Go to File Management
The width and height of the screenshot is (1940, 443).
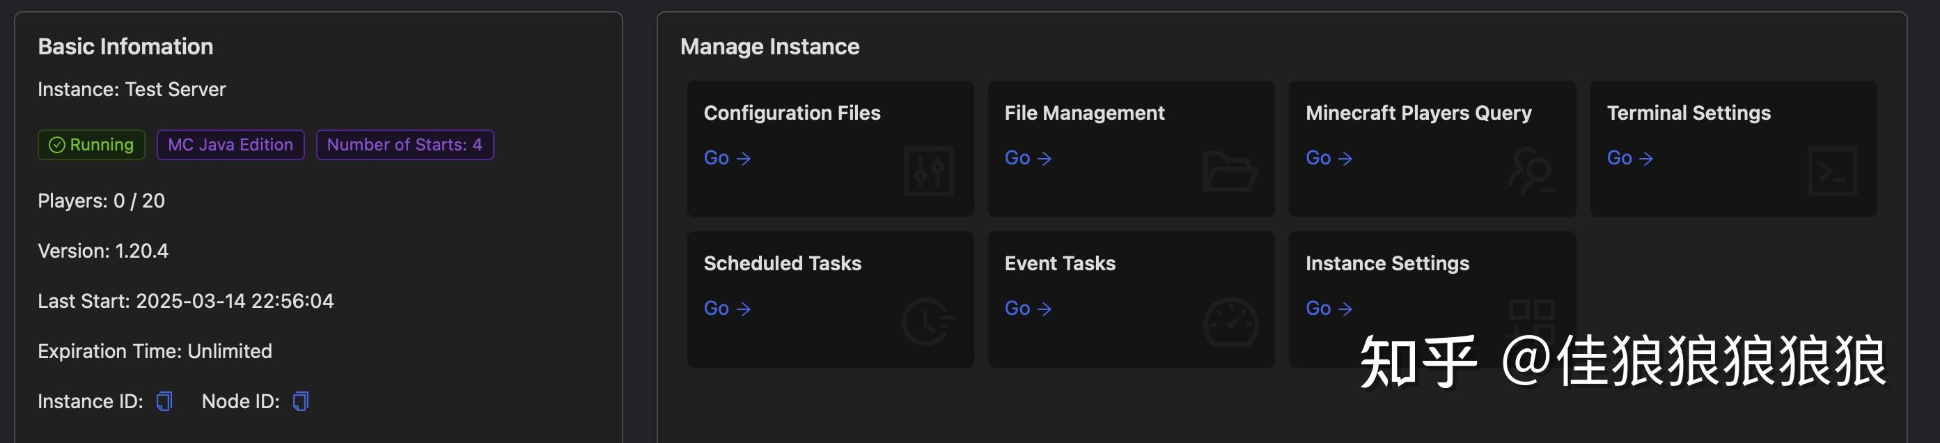[x=1028, y=158]
